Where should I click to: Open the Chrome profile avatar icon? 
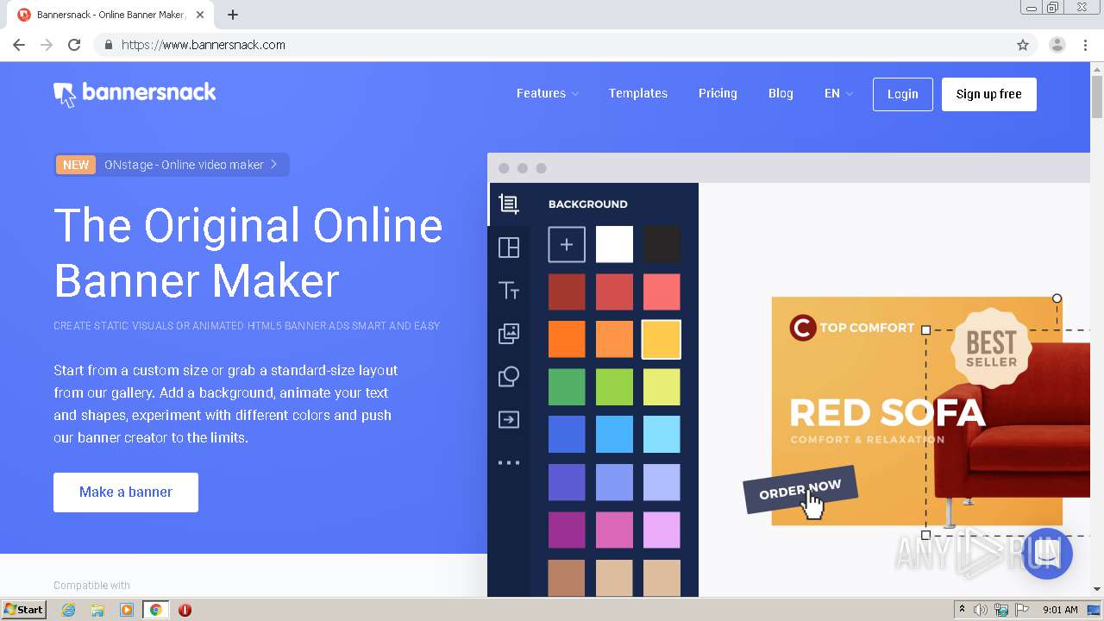1057,45
